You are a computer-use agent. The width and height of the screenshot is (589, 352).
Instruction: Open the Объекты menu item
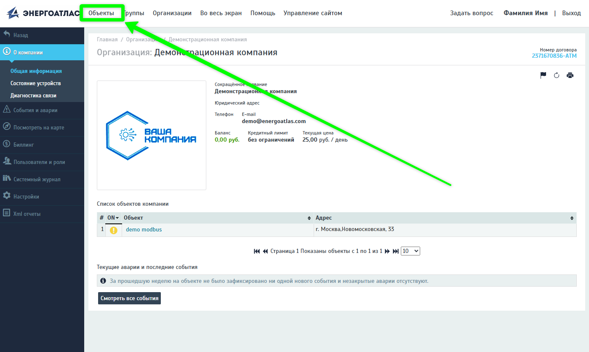tap(101, 13)
